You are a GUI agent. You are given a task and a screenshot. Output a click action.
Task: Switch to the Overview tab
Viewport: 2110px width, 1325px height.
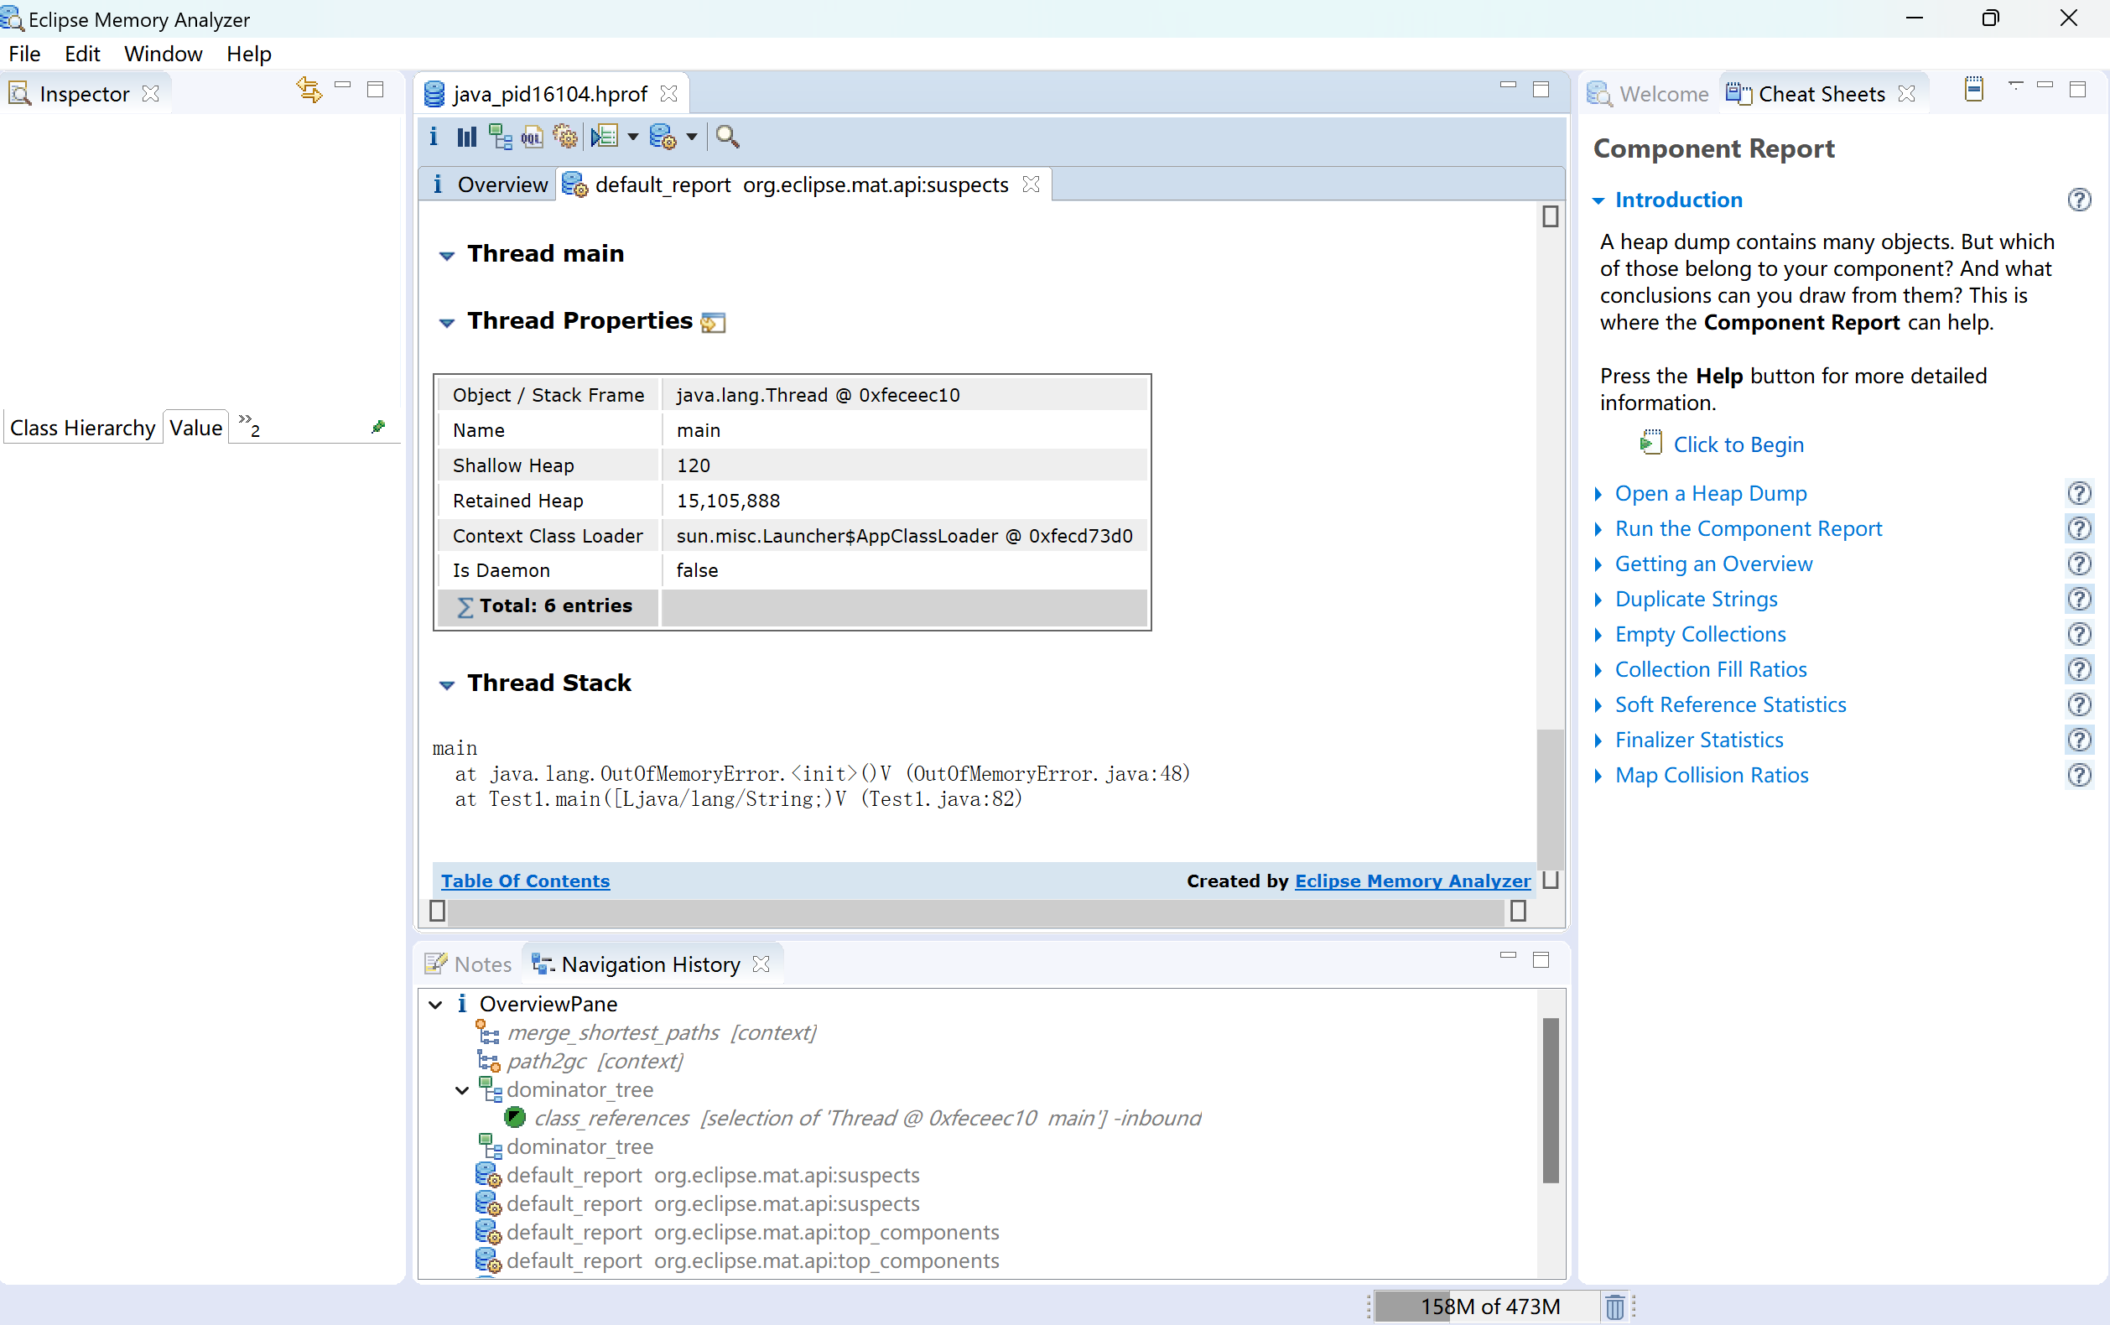pos(489,184)
